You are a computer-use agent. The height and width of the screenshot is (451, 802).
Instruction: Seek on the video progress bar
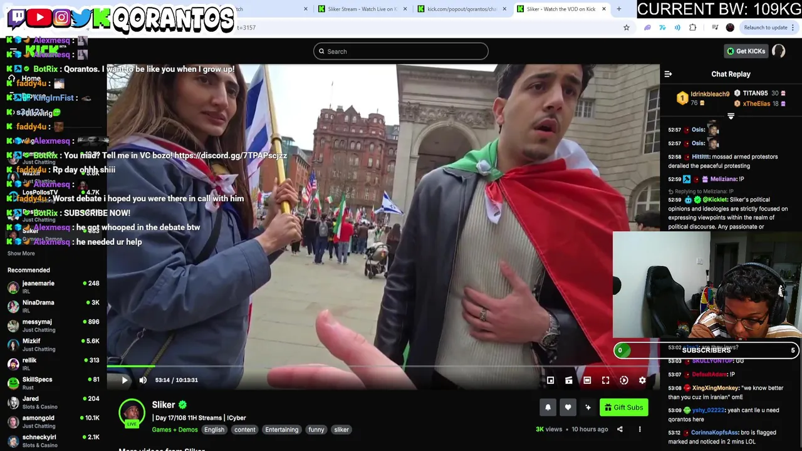point(383,366)
